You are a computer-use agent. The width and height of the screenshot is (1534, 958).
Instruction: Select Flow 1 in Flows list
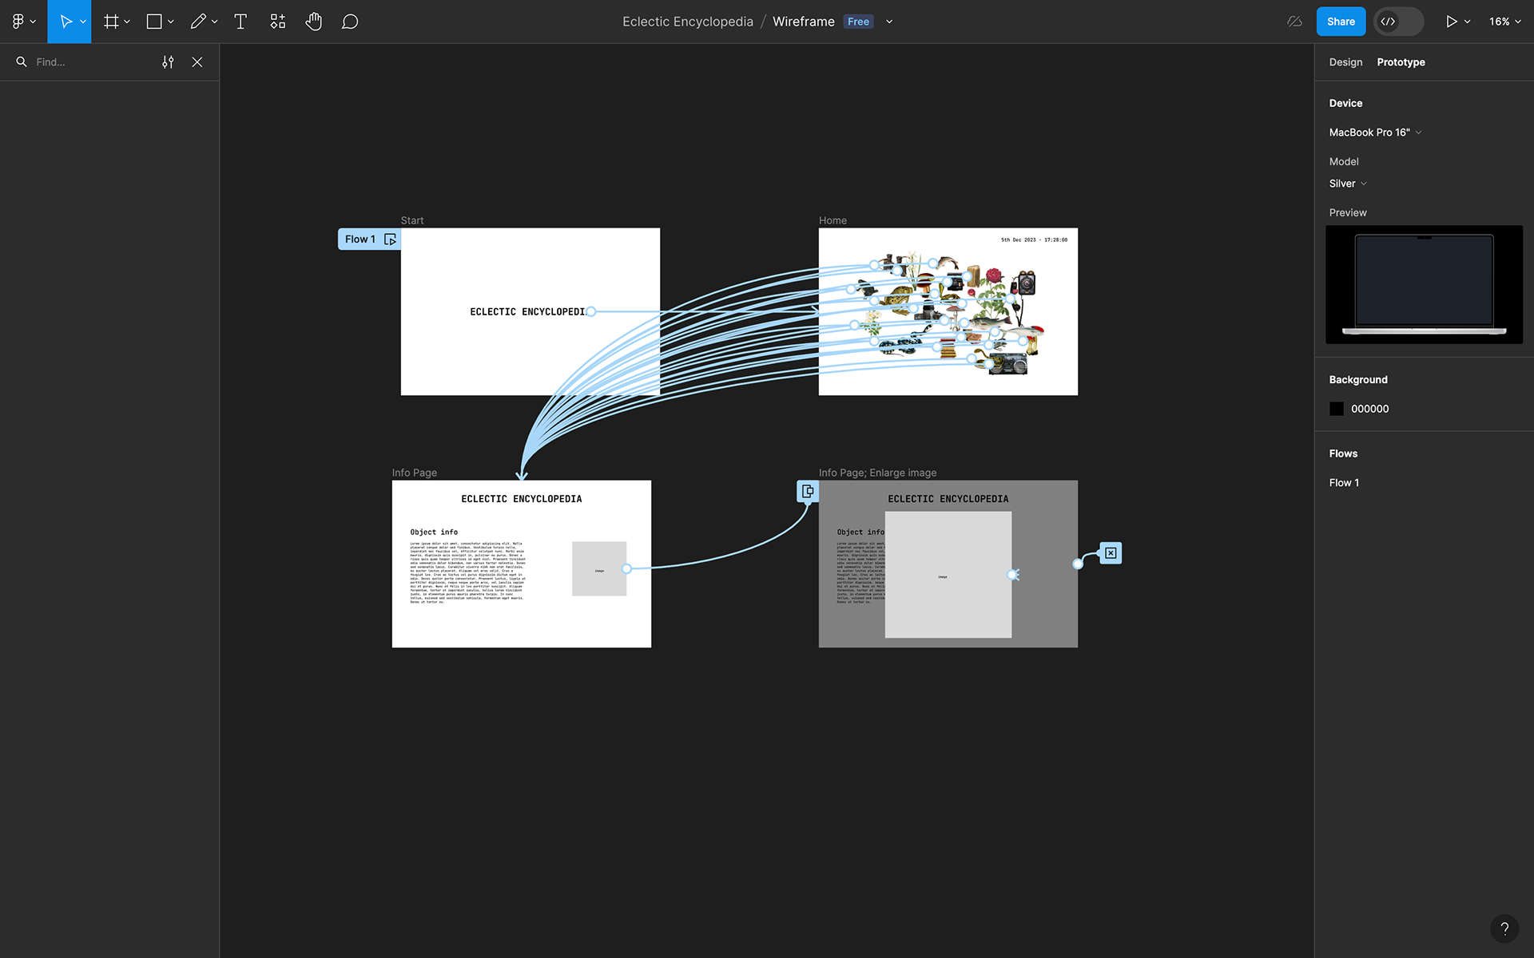[x=1344, y=483]
